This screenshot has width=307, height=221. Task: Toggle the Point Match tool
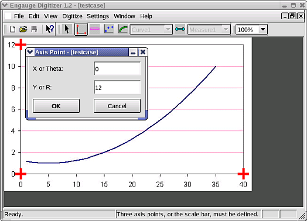point(109,29)
